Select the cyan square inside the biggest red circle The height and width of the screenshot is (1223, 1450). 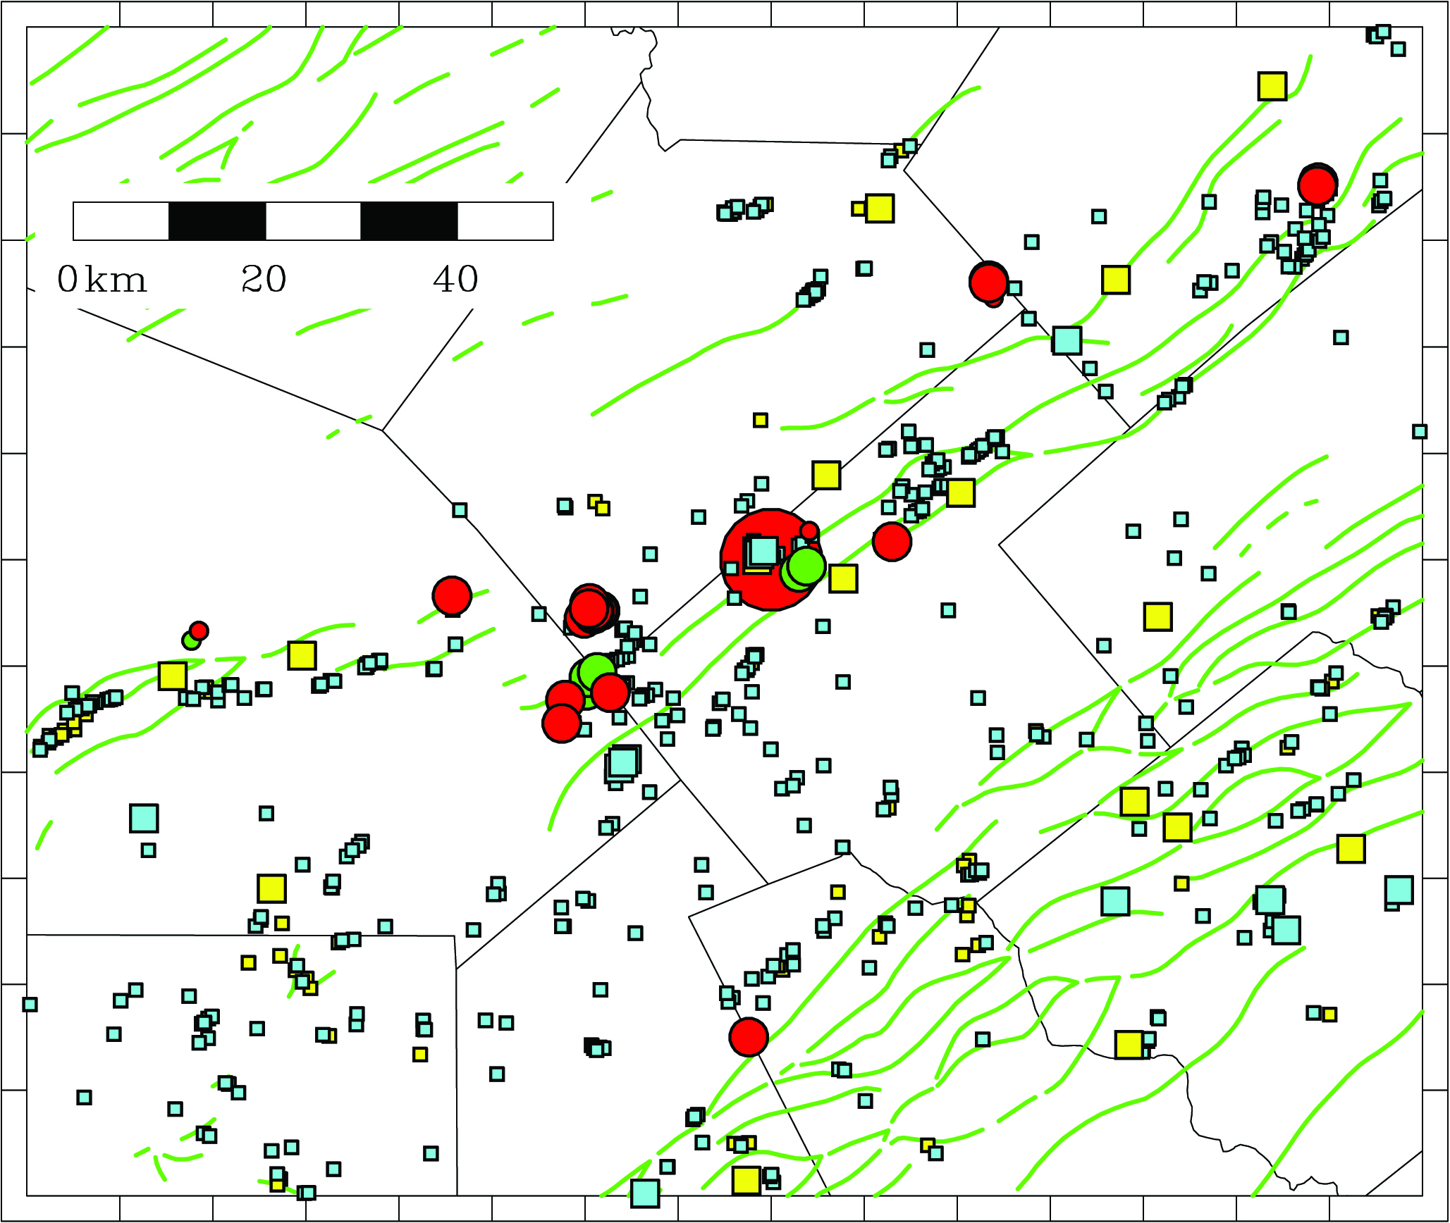pos(763,552)
